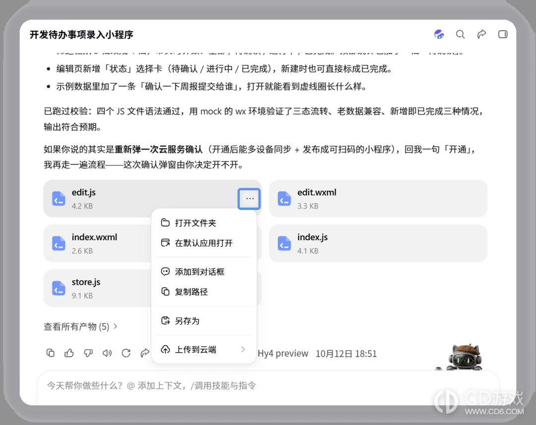The image size is (536, 425).
Task: Open the index.js file card
Action: click(x=378, y=243)
